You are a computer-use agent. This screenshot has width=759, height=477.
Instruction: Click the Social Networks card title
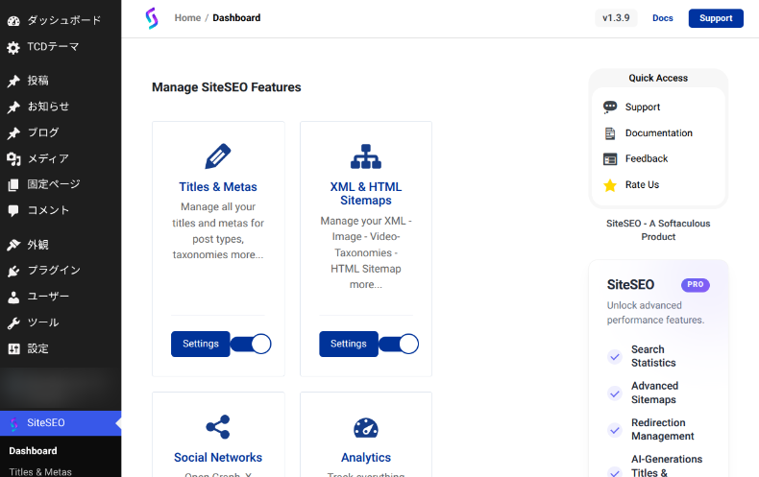click(218, 458)
